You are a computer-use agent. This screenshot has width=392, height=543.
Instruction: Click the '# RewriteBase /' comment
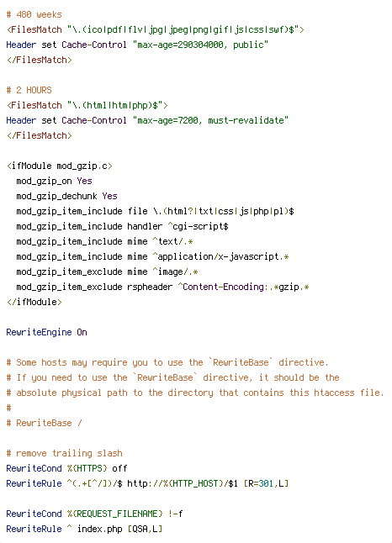[44, 423]
